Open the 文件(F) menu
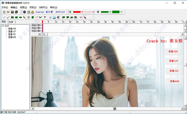 coord(5,7)
